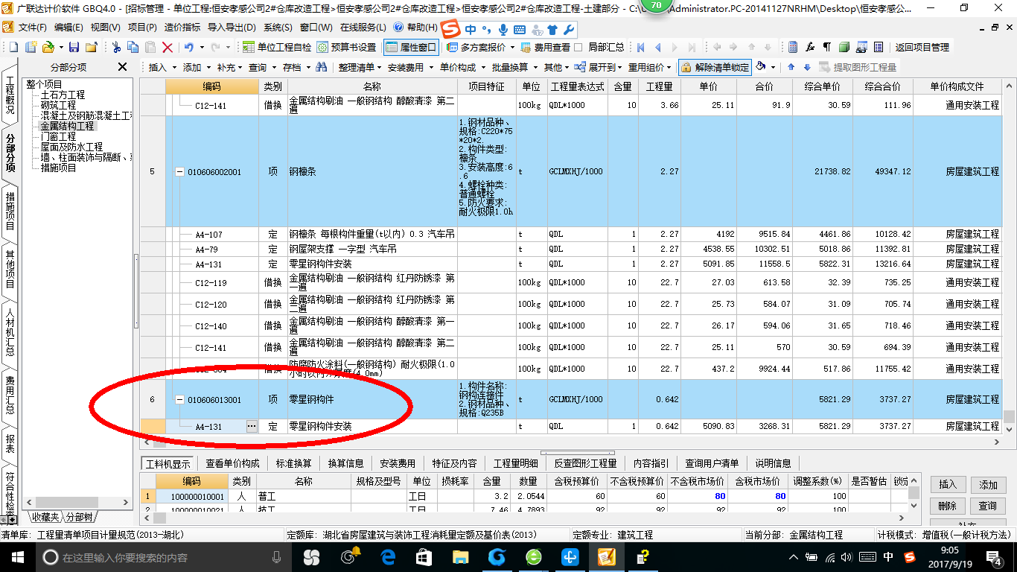
Task: Switch to 工程量明细 tab
Action: click(x=515, y=463)
